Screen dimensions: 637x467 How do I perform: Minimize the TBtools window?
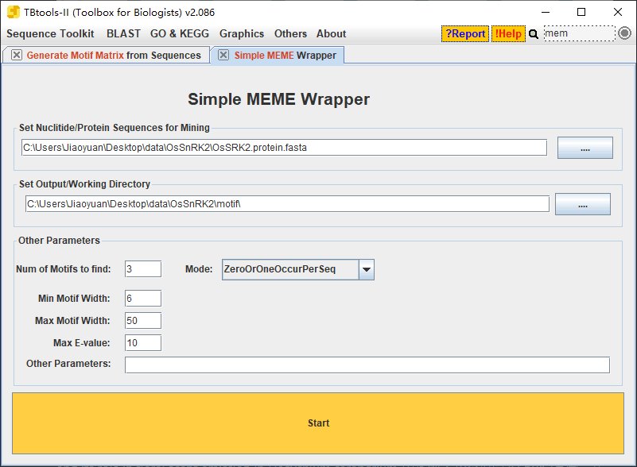pyautogui.click(x=546, y=12)
